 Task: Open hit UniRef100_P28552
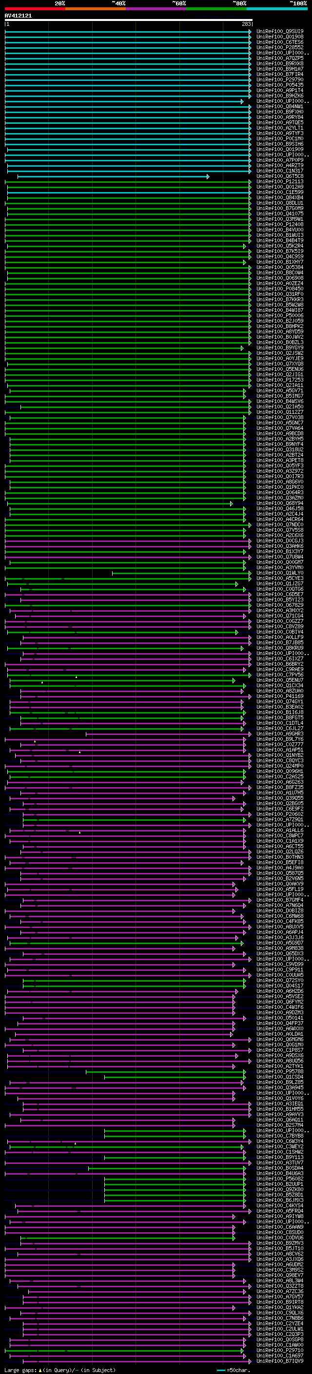[280, 47]
